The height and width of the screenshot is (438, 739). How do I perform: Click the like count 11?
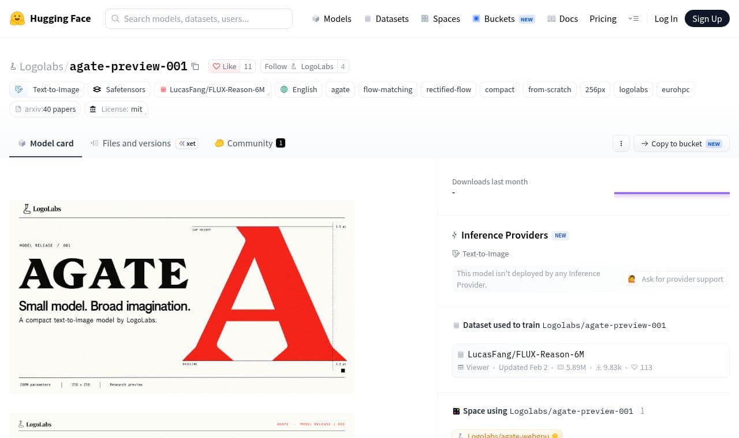(248, 66)
